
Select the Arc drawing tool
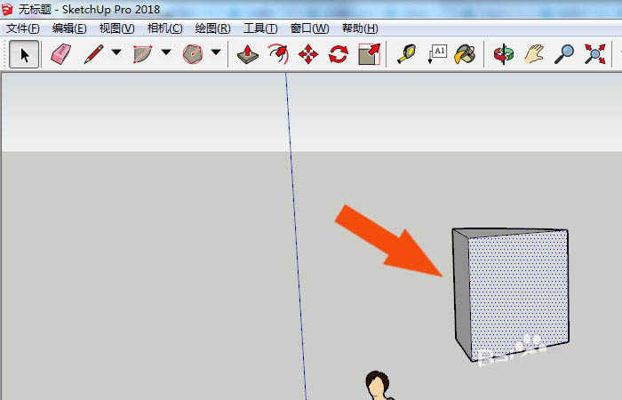pos(142,54)
